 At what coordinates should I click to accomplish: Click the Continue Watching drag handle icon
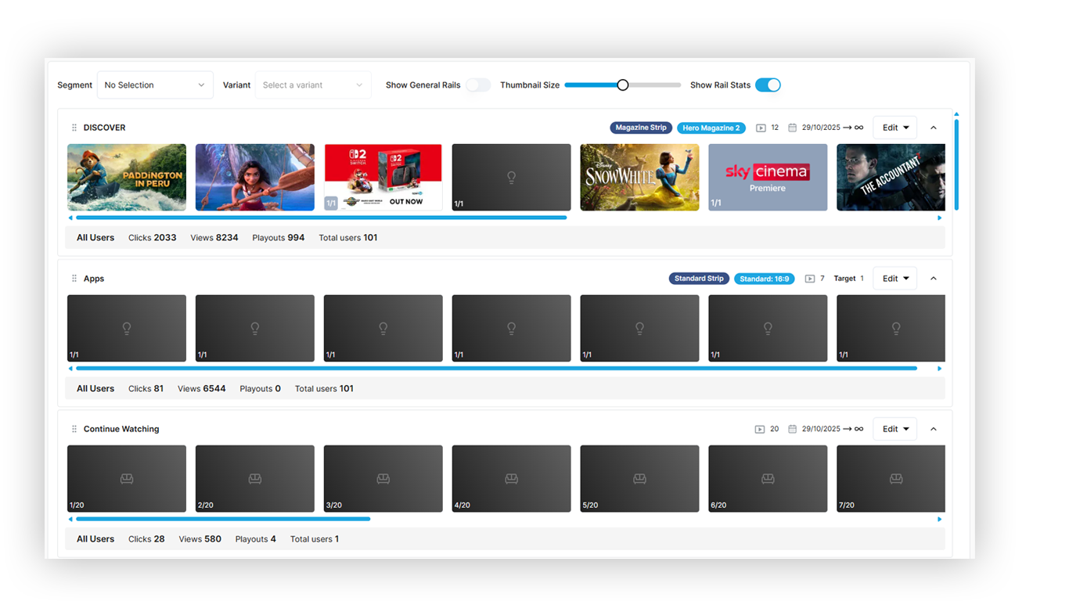click(x=74, y=429)
